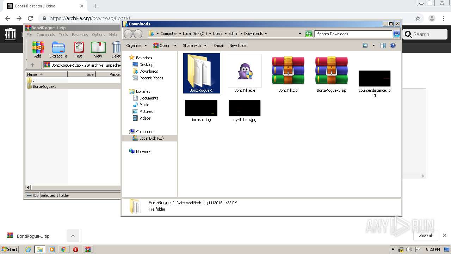Click the Explorer forward navigation arrow
The height and width of the screenshot is (254, 451).
(138, 34)
